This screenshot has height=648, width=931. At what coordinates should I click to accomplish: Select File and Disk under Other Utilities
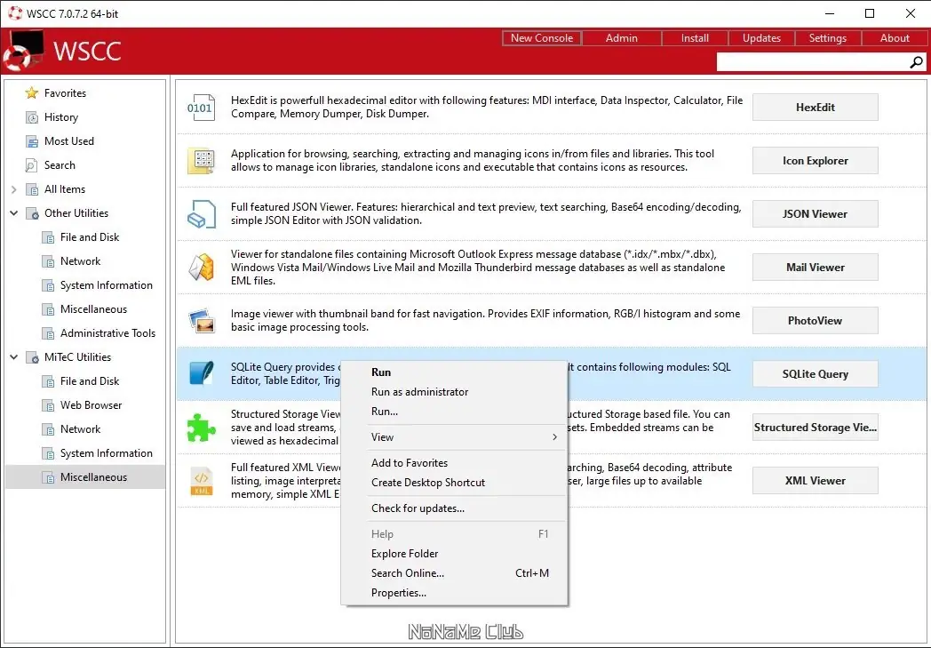[x=90, y=237]
